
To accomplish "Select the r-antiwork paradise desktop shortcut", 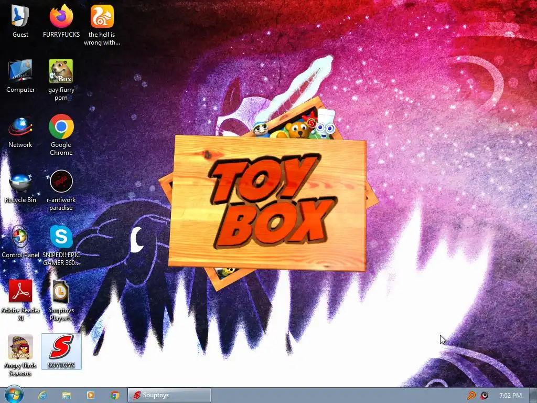I will coord(61,190).
